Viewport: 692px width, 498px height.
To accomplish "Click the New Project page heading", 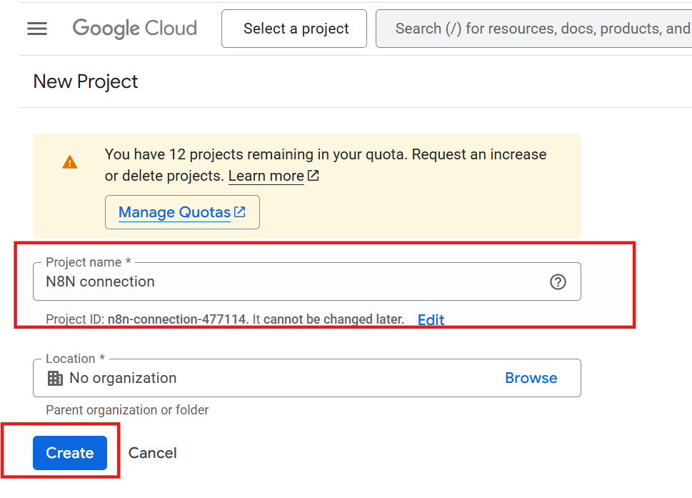I will 86,81.
